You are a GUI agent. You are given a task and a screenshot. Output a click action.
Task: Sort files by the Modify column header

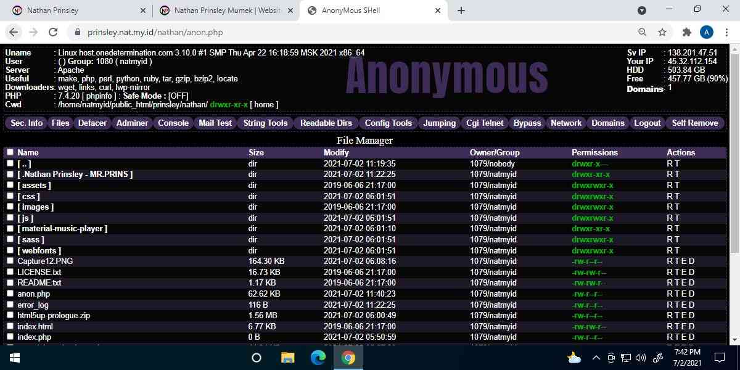(336, 152)
